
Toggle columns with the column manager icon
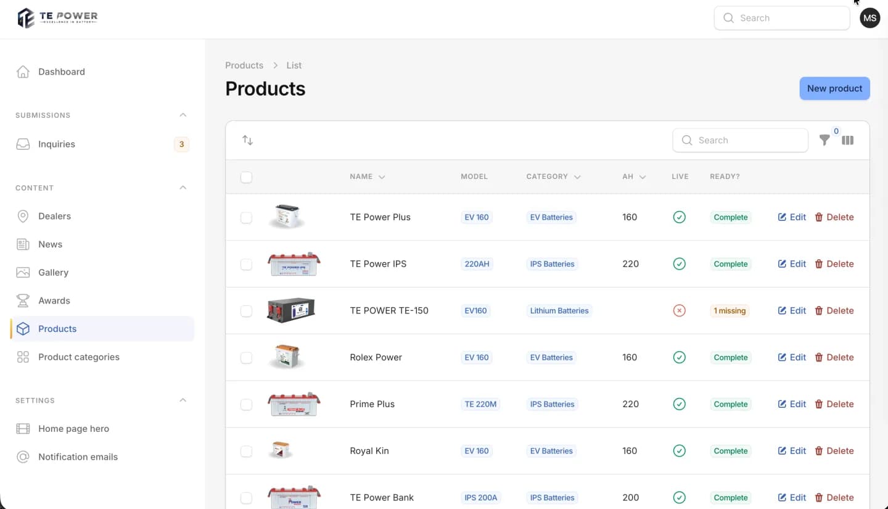(x=848, y=140)
